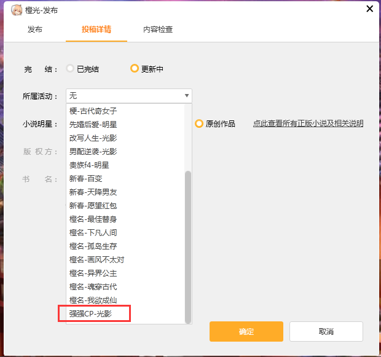Select 梗-古代奇女子 option
This screenshot has width=381, height=357.
tap(93, 111)
